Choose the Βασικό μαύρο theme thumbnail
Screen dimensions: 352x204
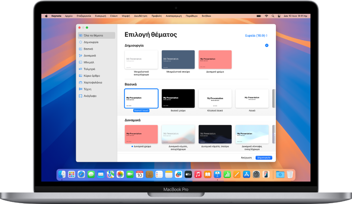coord(178,98)
